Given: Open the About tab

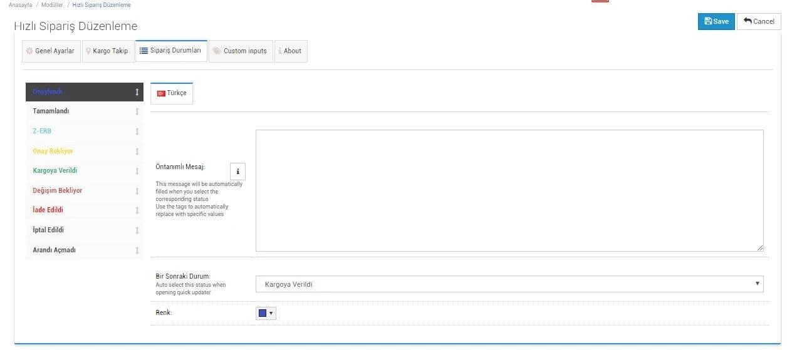Looking at the screenshot, I should pos(290,51).
